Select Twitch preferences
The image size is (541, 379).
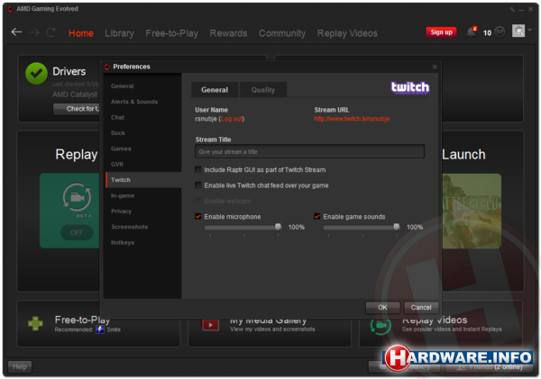click(x=143, y=180)
